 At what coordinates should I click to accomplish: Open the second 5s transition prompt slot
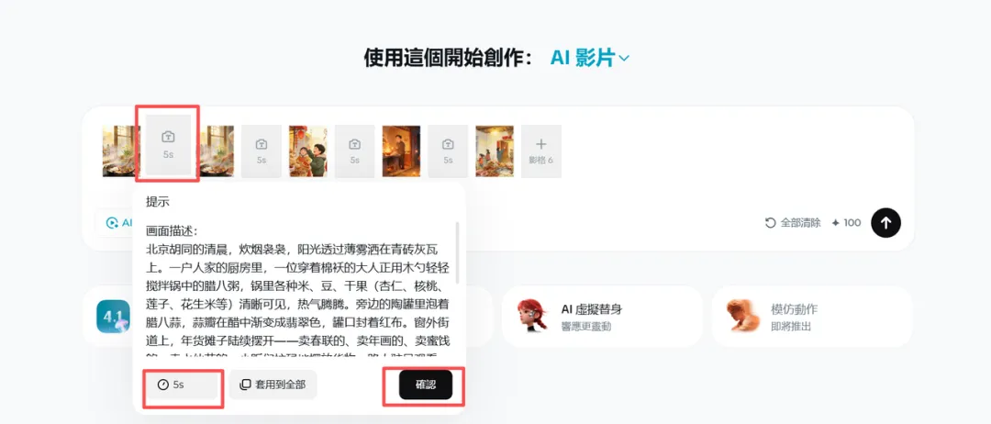[261, 151]
